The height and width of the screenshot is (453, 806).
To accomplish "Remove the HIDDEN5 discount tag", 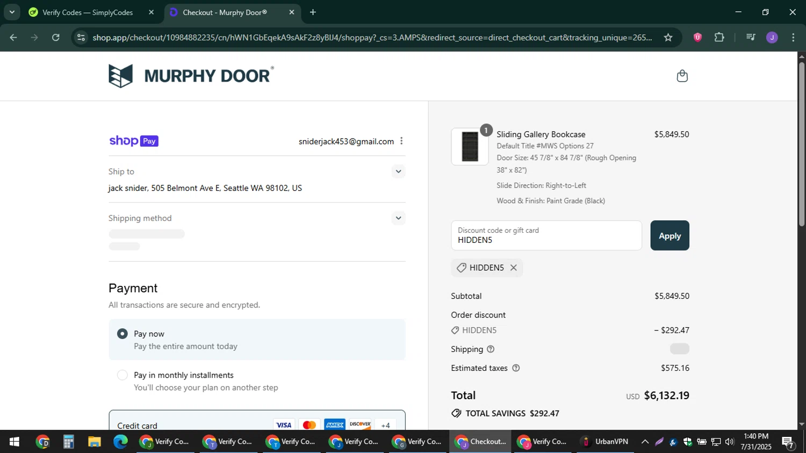I will click(x=514, y=268).
